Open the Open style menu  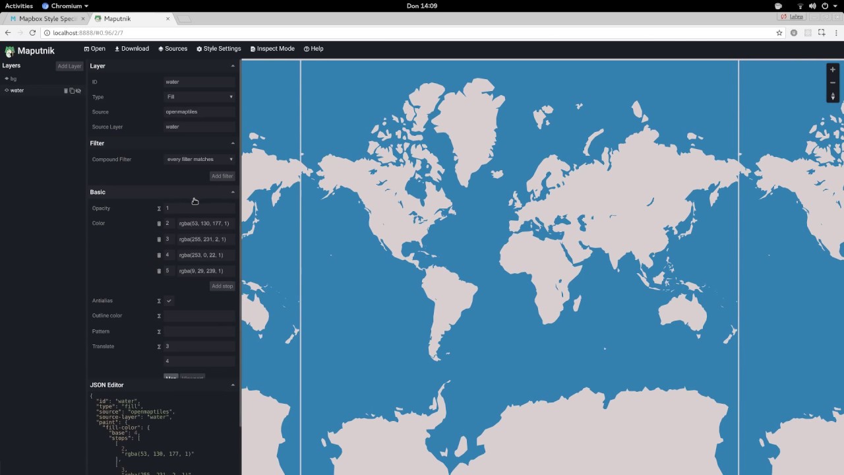[x=95, y=49]
